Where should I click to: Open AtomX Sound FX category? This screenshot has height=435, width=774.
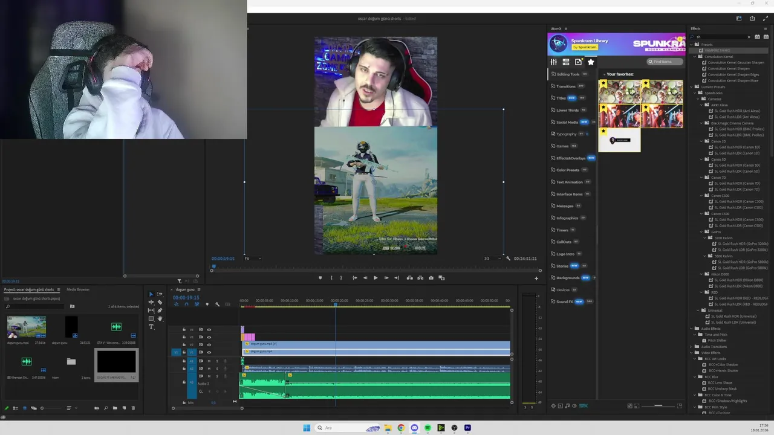point(564,301)
